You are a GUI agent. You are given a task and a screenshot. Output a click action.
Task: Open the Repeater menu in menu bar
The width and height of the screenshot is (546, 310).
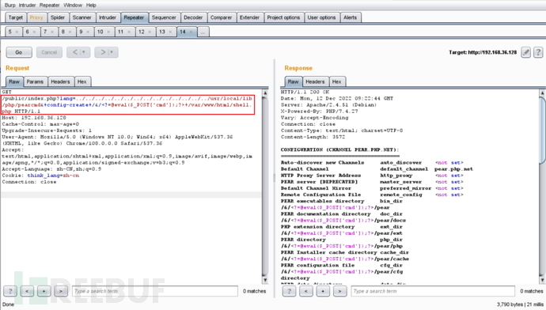pos(49,6)
